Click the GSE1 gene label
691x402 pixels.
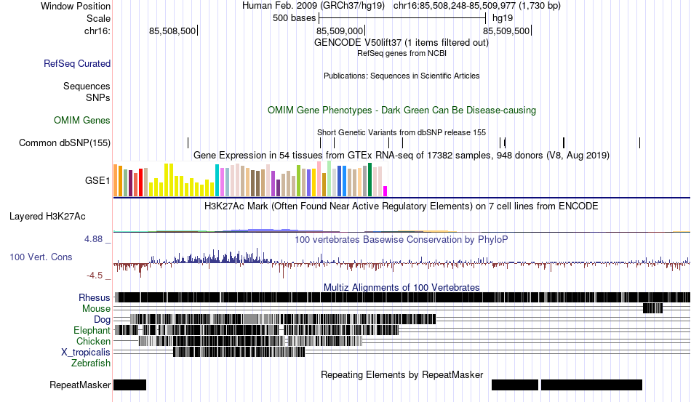click(x=98, y=180)
